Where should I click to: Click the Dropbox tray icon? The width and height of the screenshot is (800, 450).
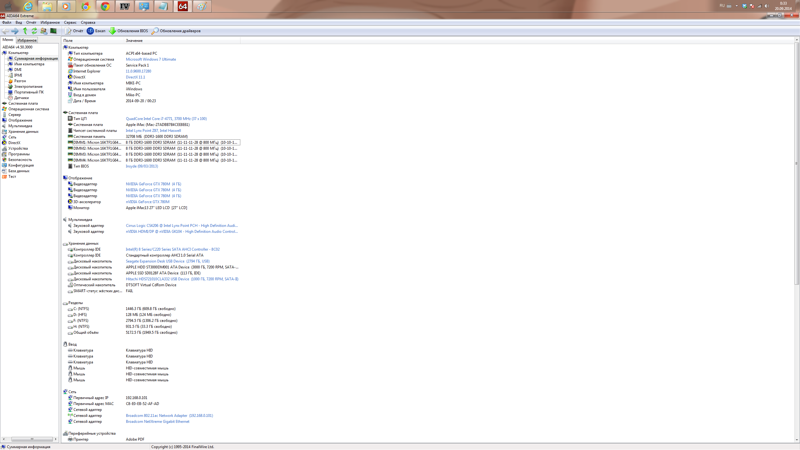click(744, 6)
